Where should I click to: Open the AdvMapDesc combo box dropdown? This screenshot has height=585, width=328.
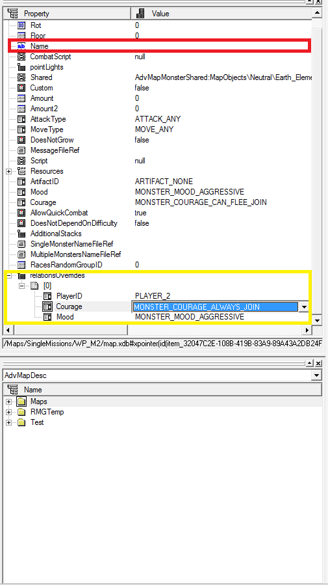tap(317, 375)
